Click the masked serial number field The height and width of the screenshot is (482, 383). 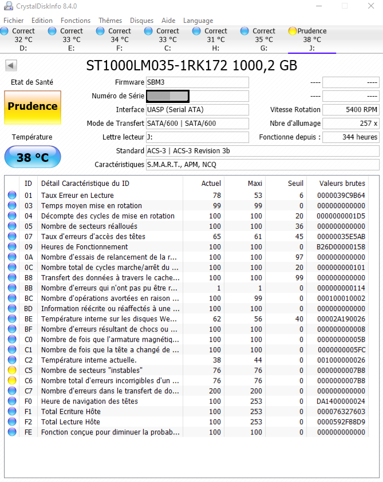pos(198,96)
